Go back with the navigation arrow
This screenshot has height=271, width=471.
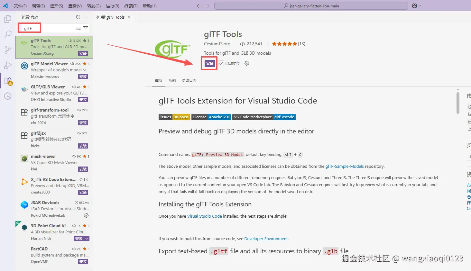[199, 6]
